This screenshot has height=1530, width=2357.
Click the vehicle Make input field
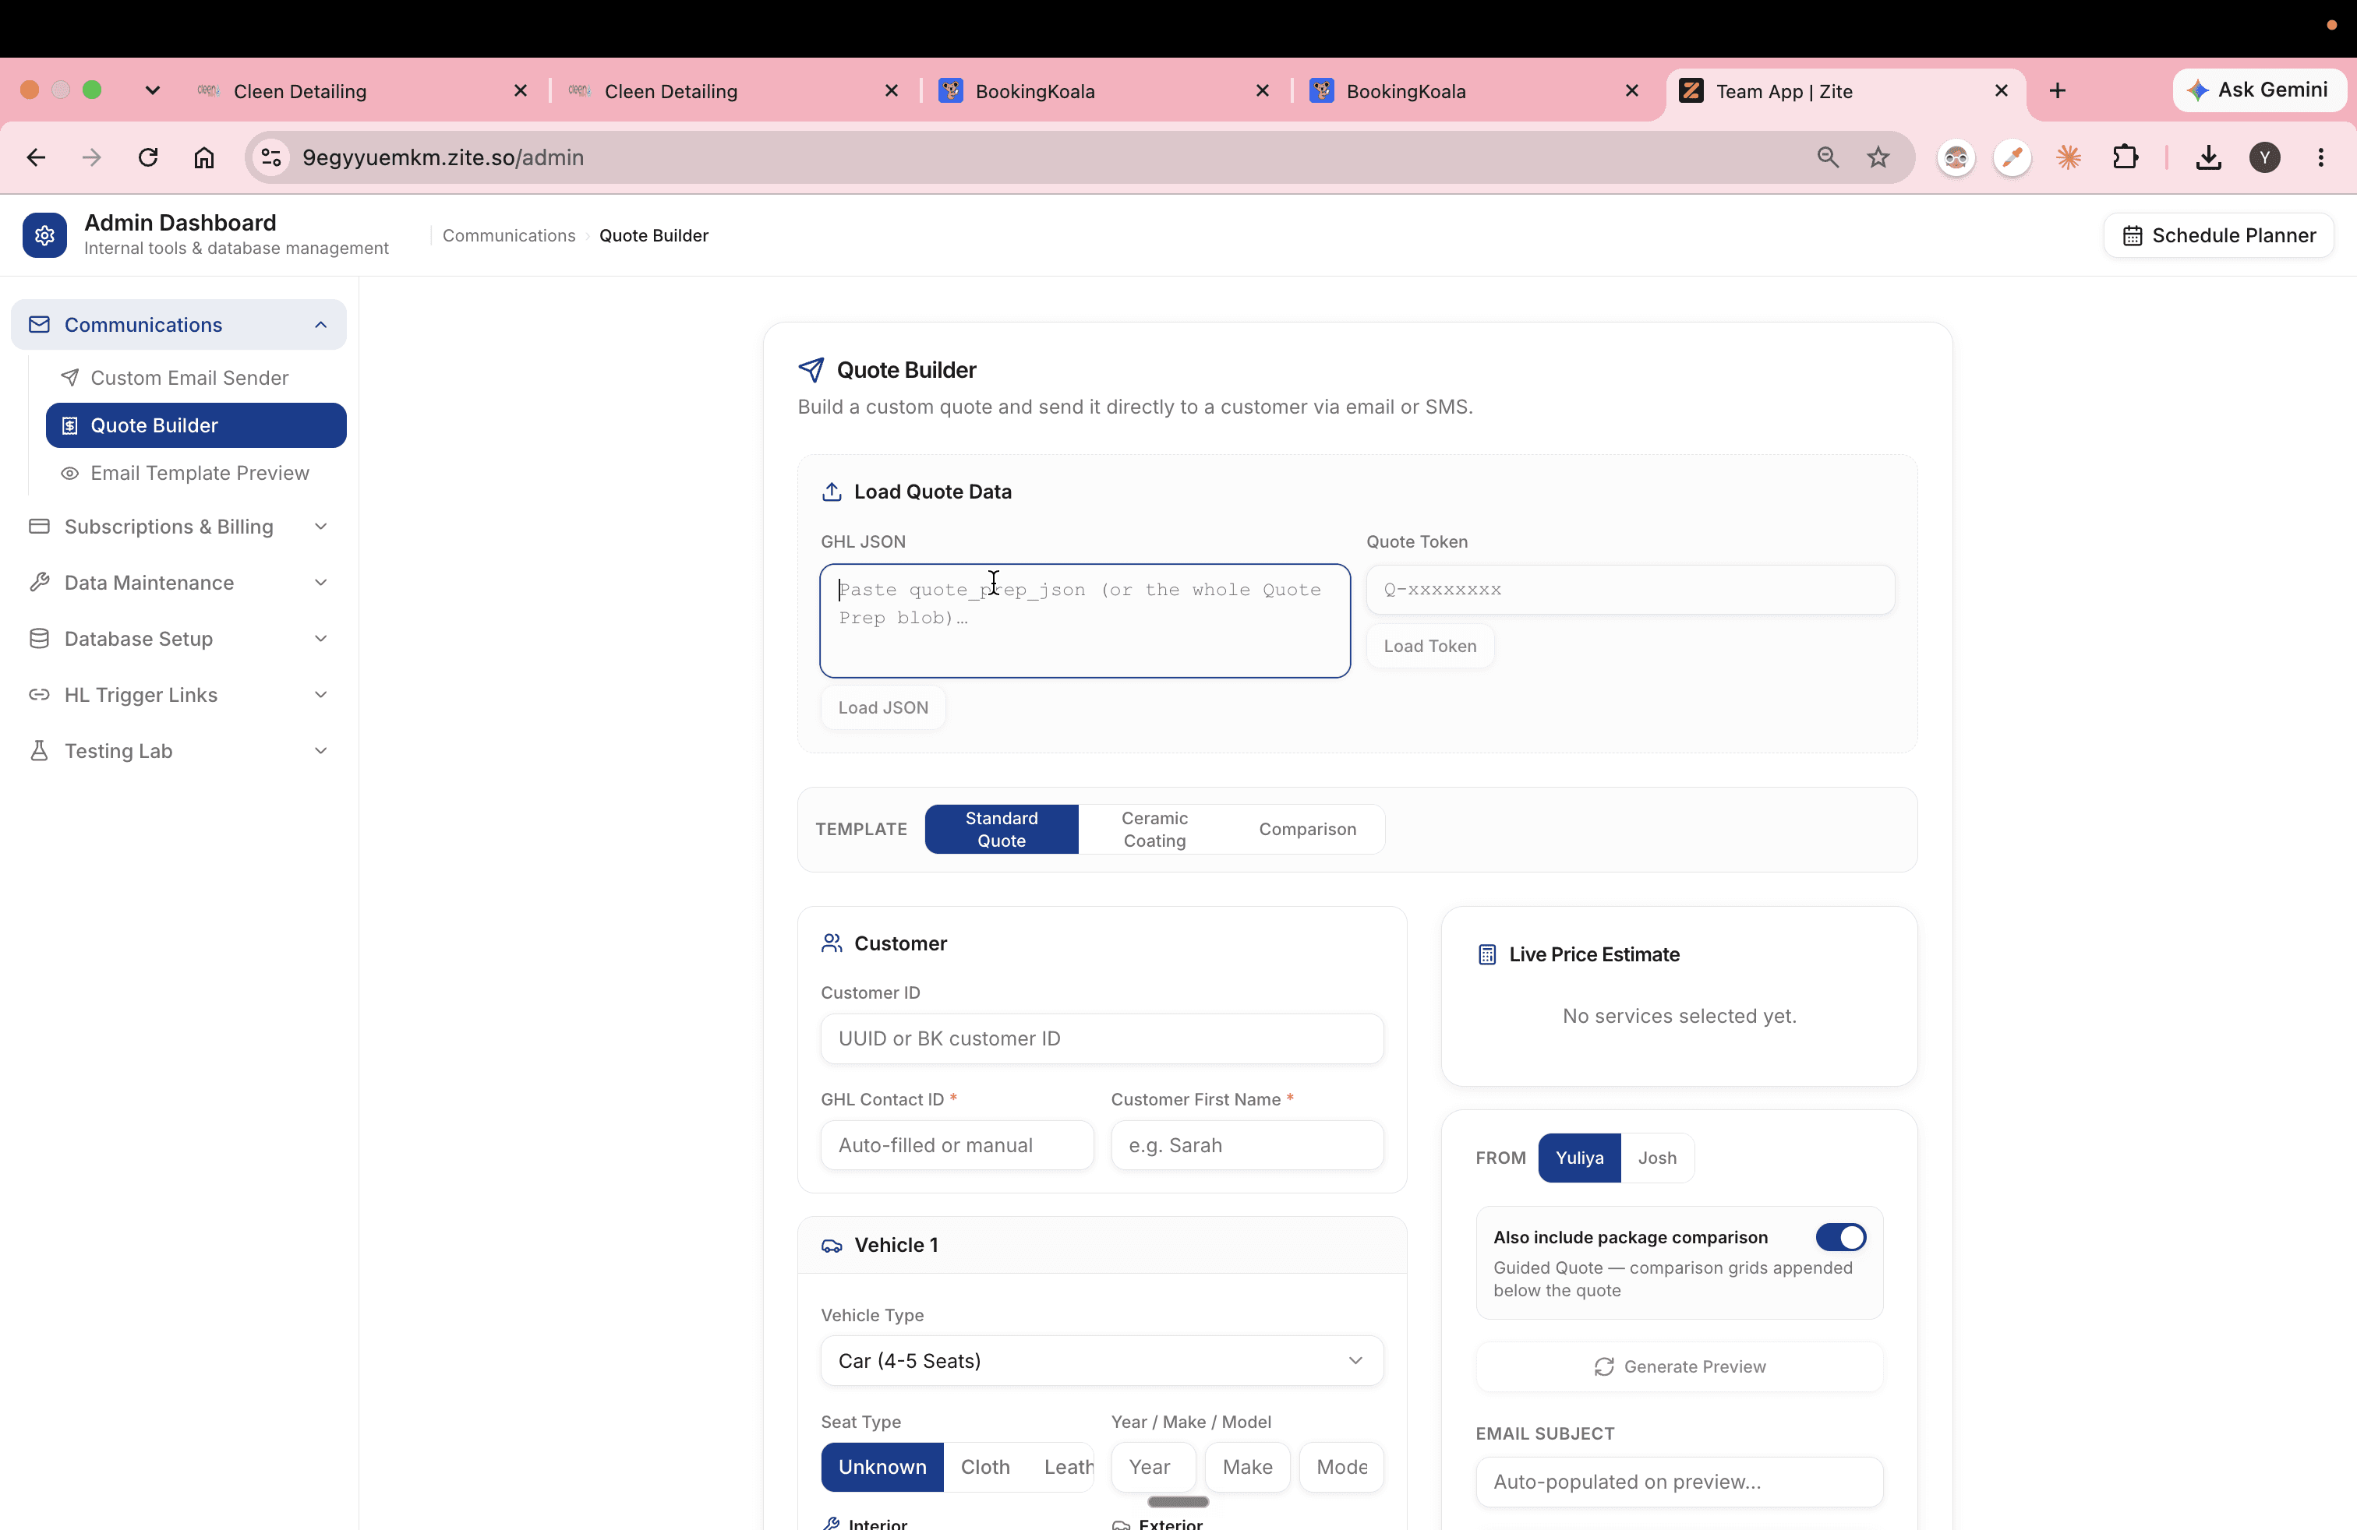point(1247,1468)
